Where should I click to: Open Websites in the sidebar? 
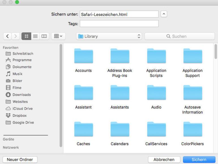pos(17,102)
